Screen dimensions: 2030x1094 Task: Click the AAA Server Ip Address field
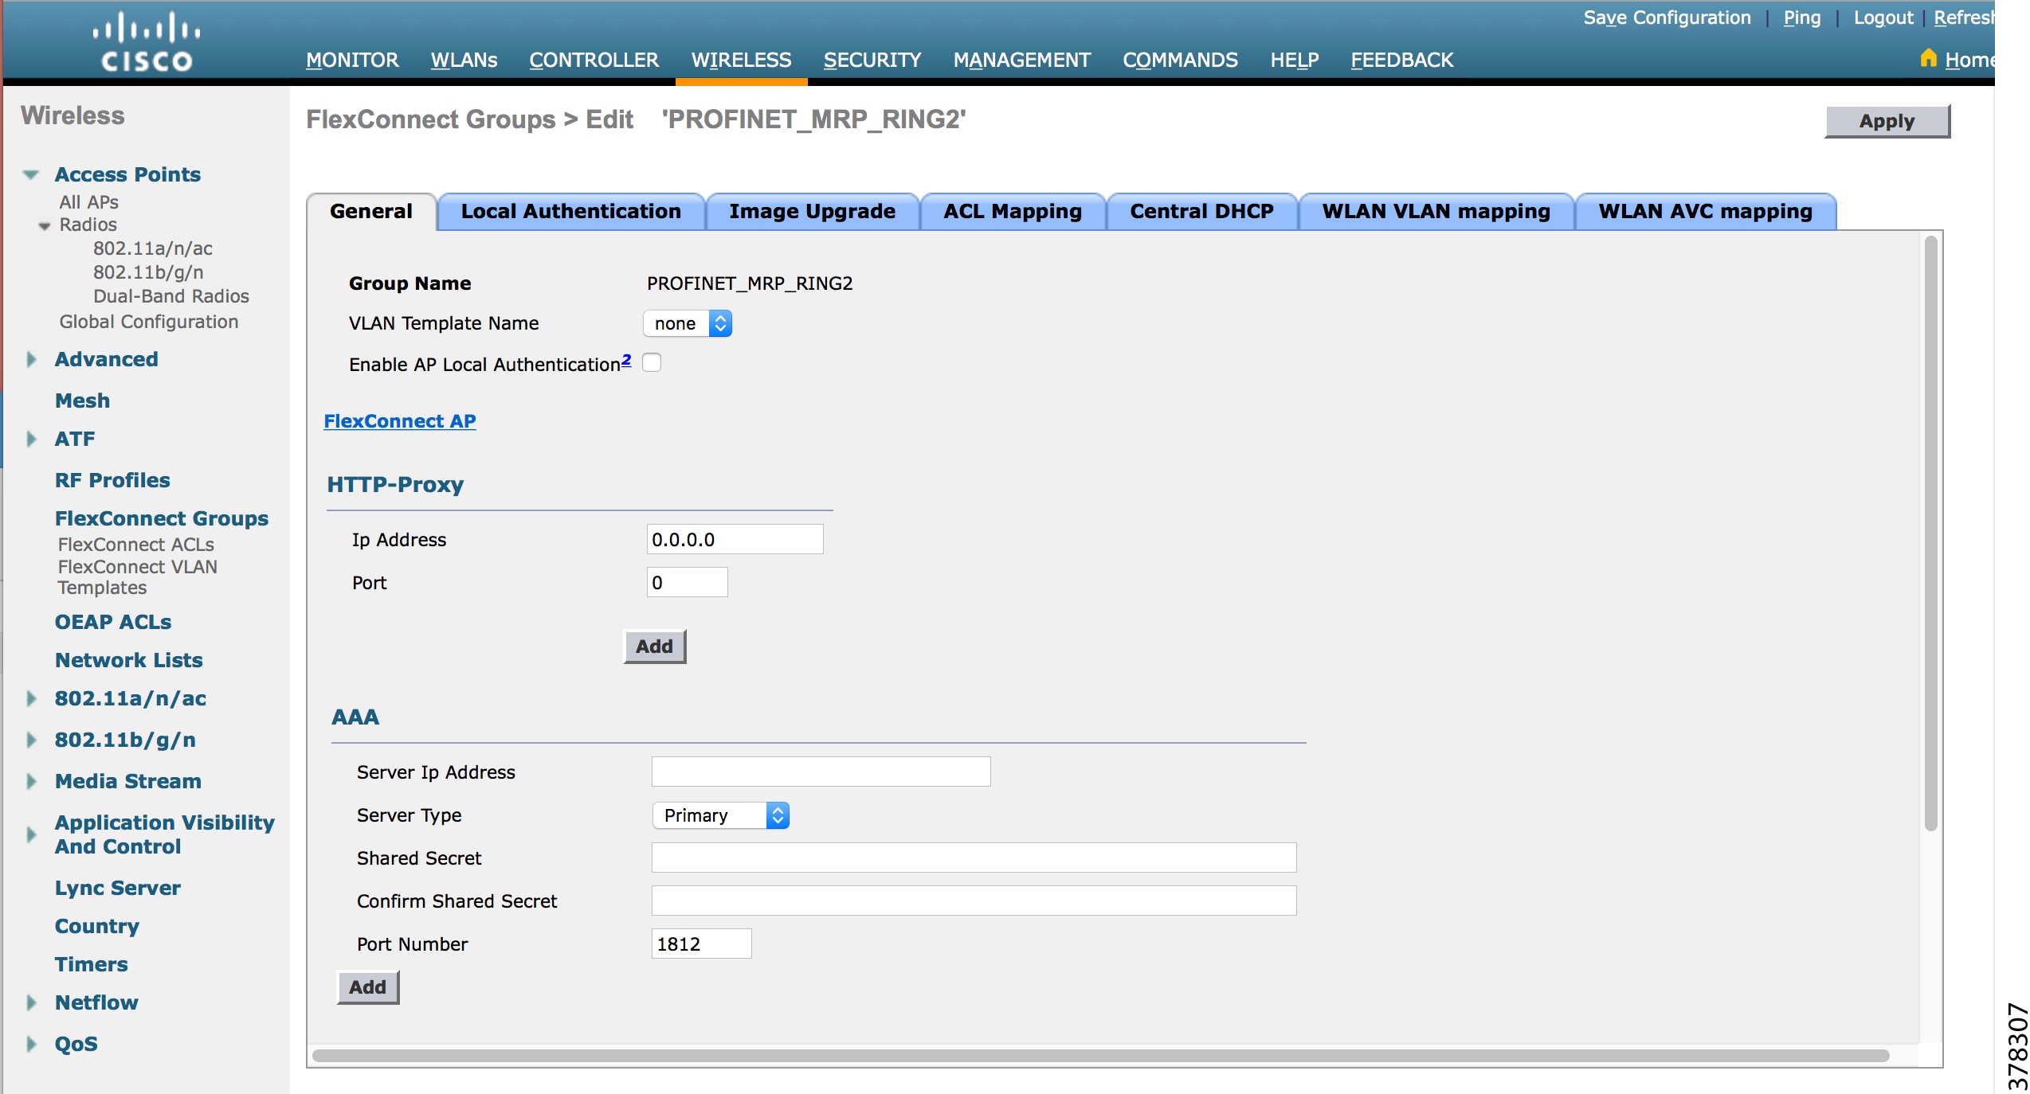point(821,772)
